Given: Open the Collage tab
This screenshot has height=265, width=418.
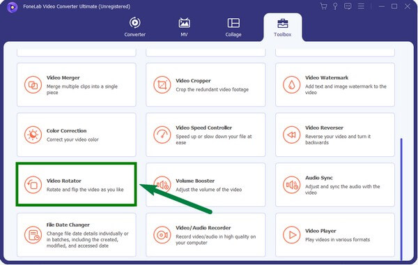Looking at the screenshot, I should pyautogui.click(x=233, y=27).
